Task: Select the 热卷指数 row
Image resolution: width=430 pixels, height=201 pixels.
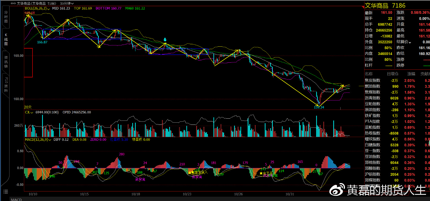Action: (397, 133)
